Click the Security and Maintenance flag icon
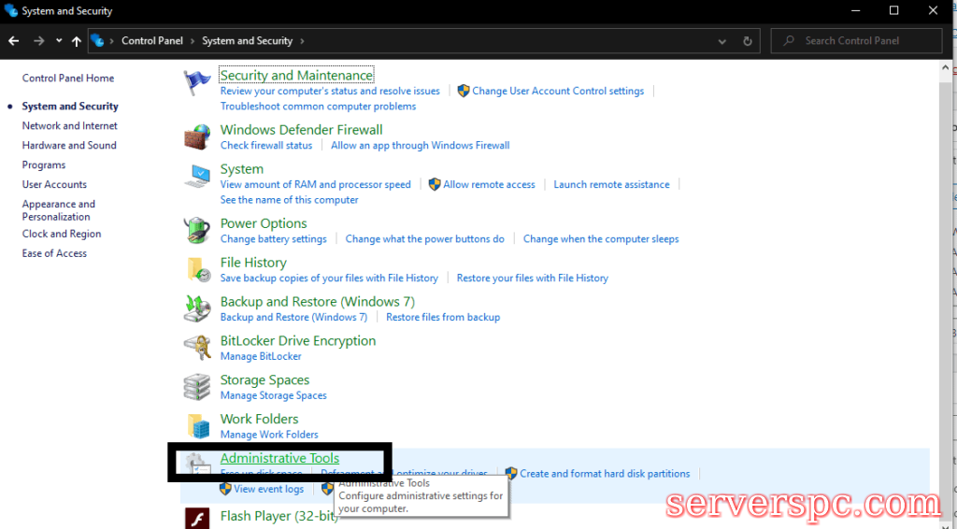The height and width of the screenshot is (529, 957). click(x=197, y=83)
